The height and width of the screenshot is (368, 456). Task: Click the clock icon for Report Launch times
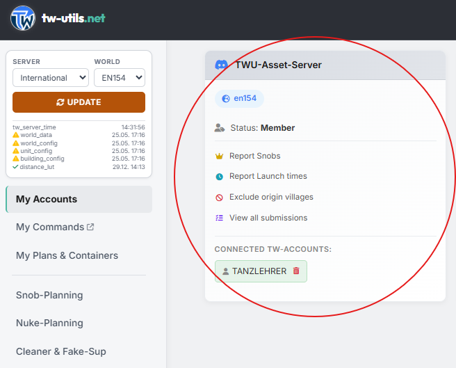coord(219,177)
